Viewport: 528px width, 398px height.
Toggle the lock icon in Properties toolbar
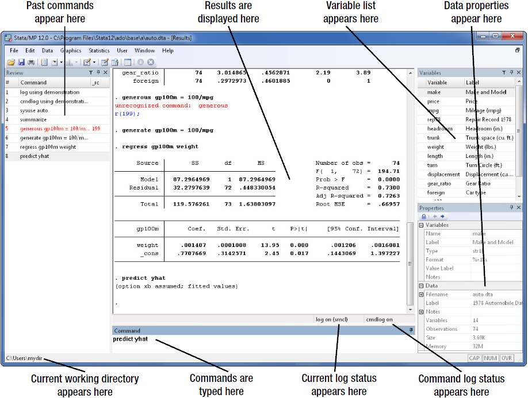[x=424, y=217]
